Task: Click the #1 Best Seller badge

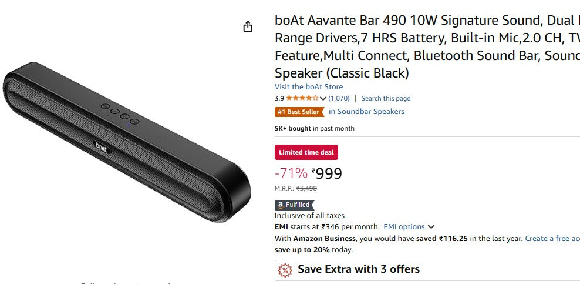Action: coord(299,112)
